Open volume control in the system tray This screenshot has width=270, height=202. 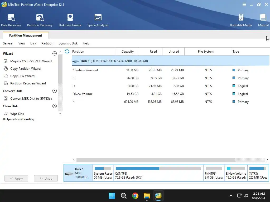point(246,196)
